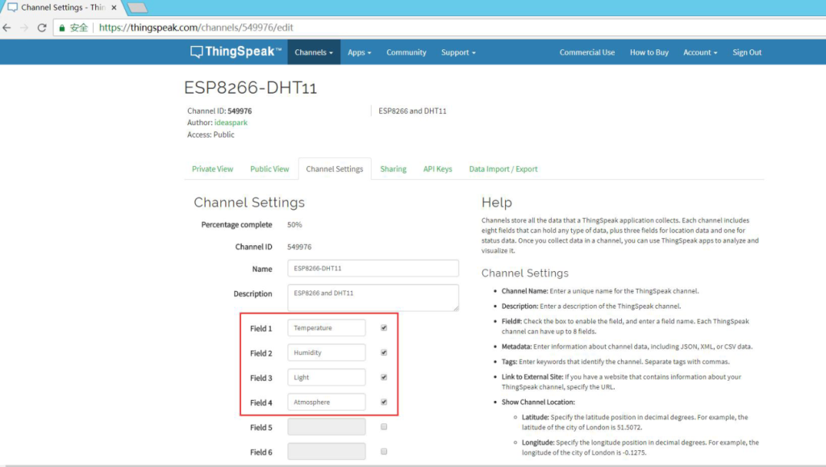Screen dimensions: 826x467
Task: Open the Support dropdown menu
Action: point(458,52)
